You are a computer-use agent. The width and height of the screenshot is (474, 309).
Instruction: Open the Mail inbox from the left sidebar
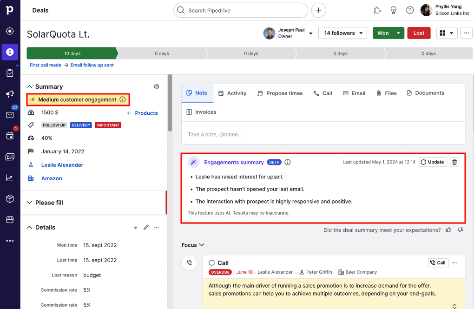[10, 115]
